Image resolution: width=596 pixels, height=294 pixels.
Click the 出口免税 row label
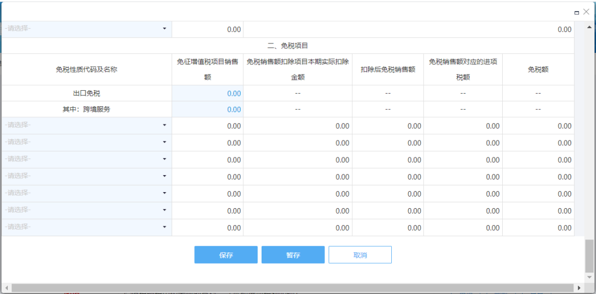point(87,94)
